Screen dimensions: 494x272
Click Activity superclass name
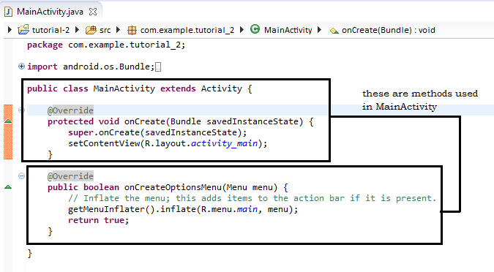222,88
